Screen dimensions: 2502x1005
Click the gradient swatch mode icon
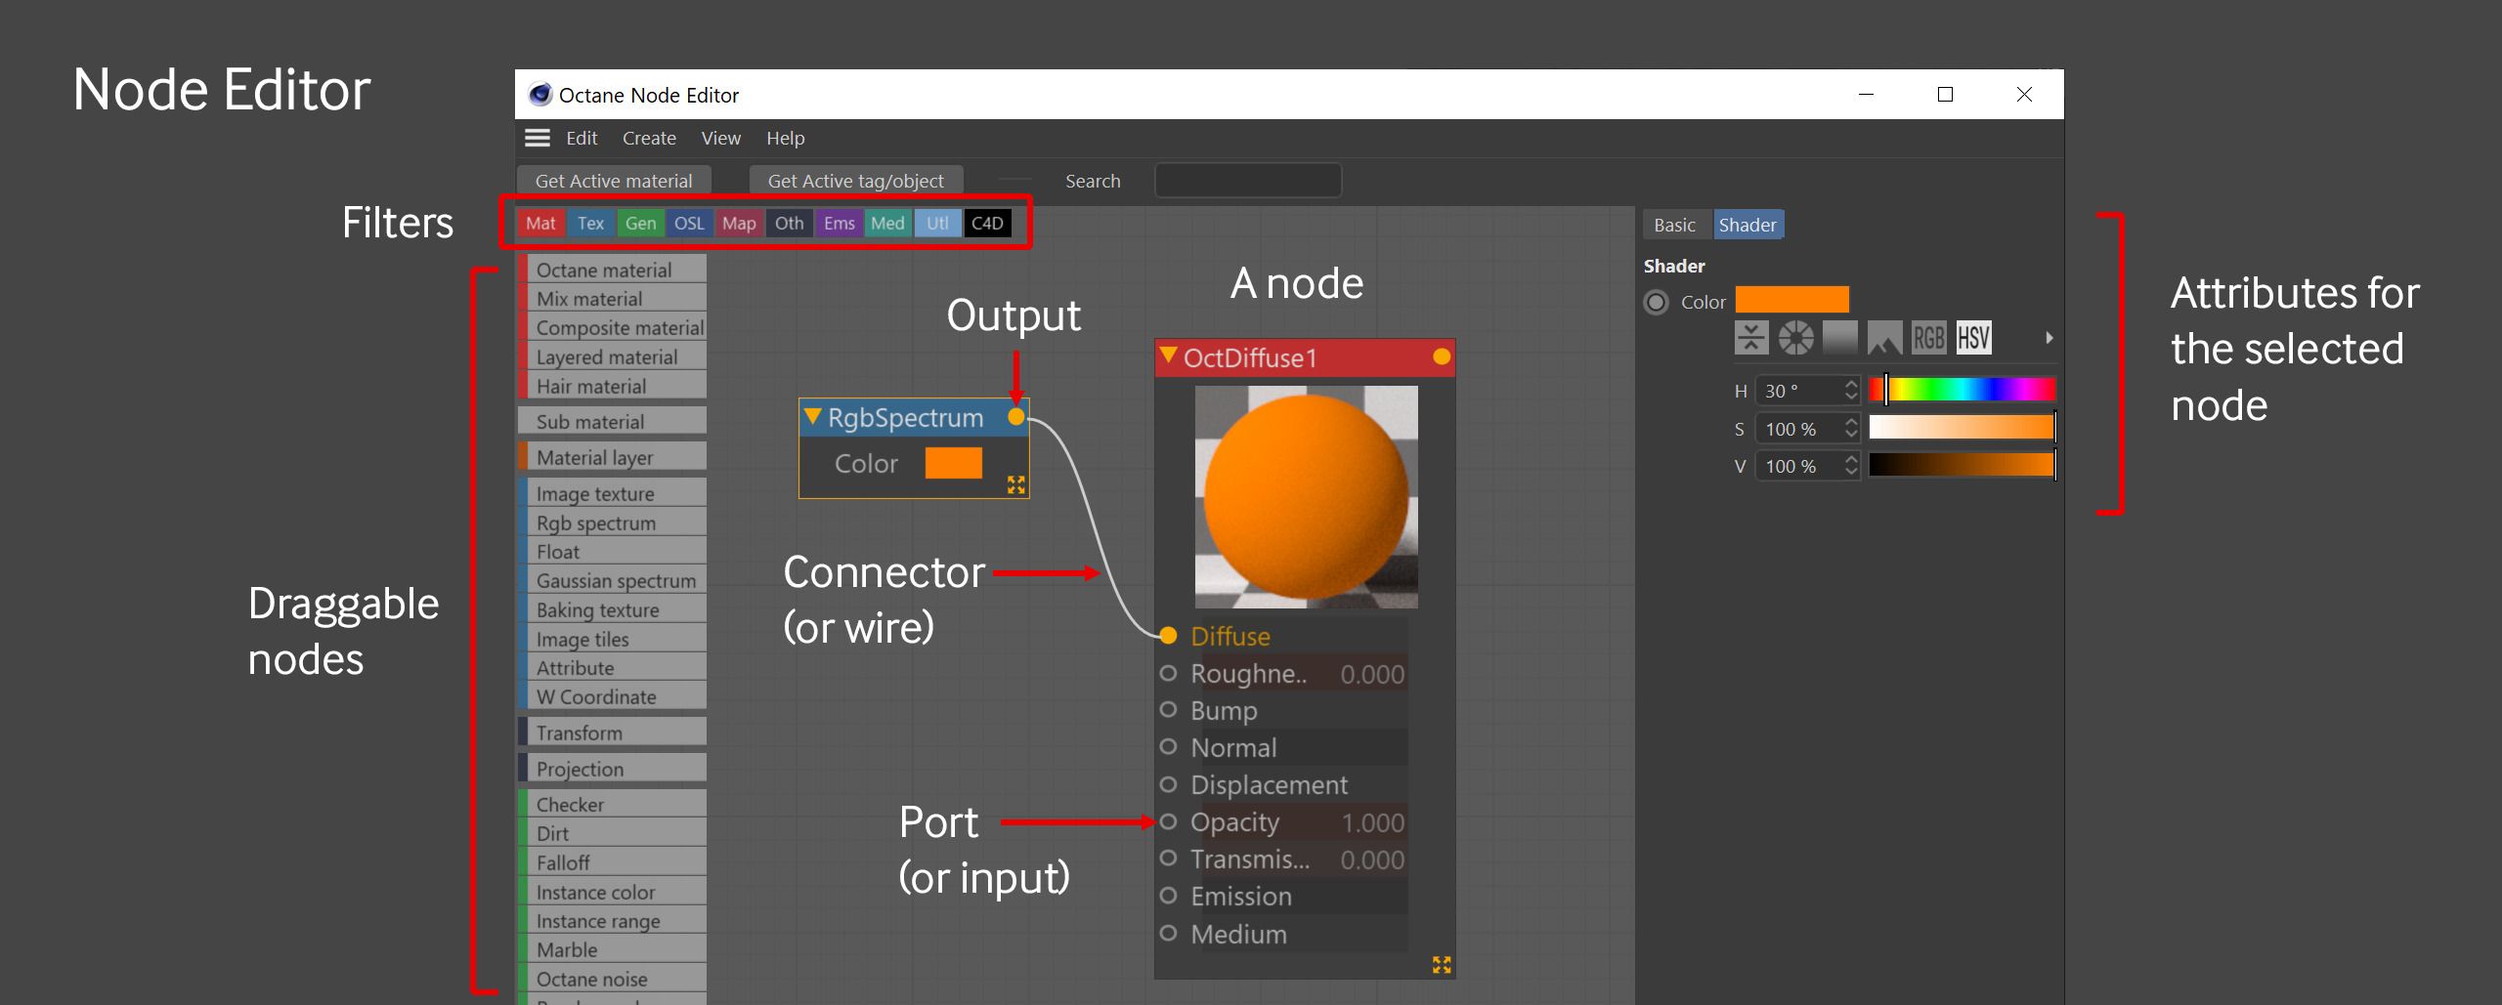click(x=1840, y=338)
